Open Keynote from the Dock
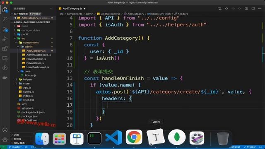This screenshot has height=149, width=265. 77,139
